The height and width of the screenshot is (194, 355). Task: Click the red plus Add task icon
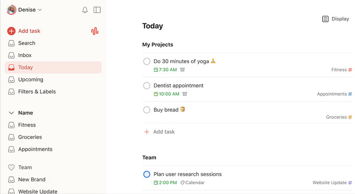coord(12,31)
